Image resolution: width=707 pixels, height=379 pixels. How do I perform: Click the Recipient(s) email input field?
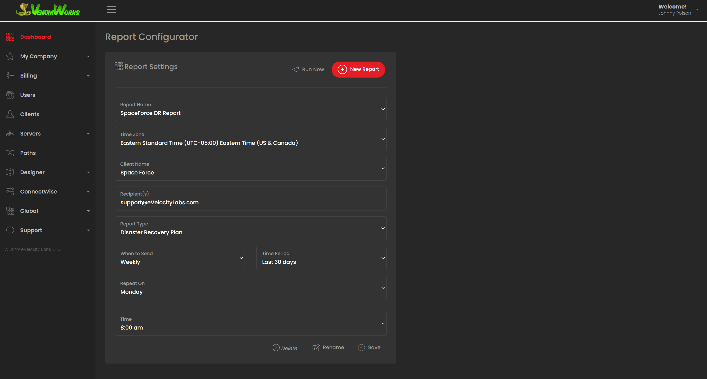[250, 203]
